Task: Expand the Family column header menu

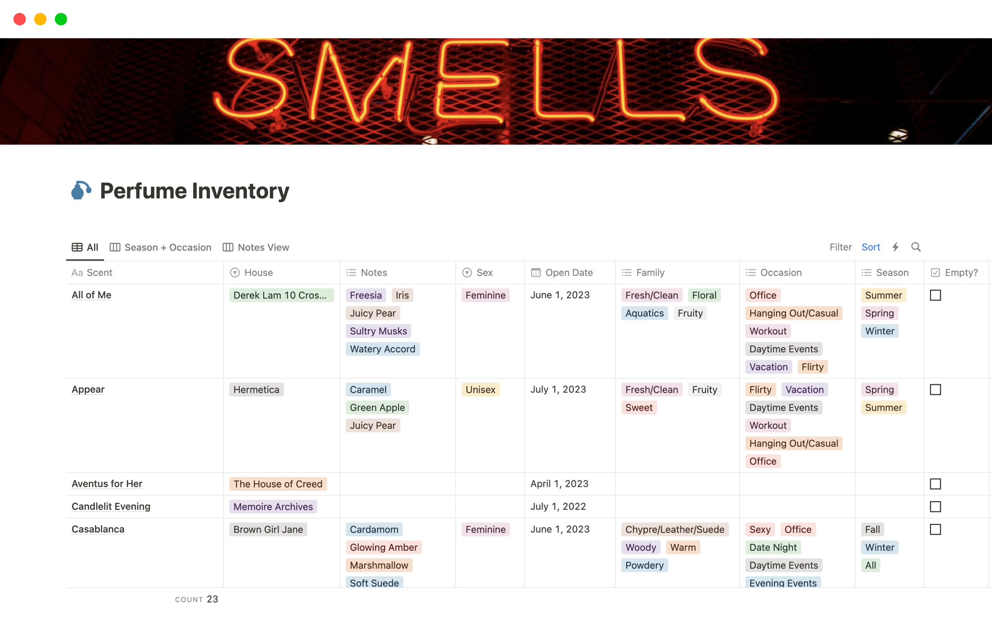Action: coord(649,272)
